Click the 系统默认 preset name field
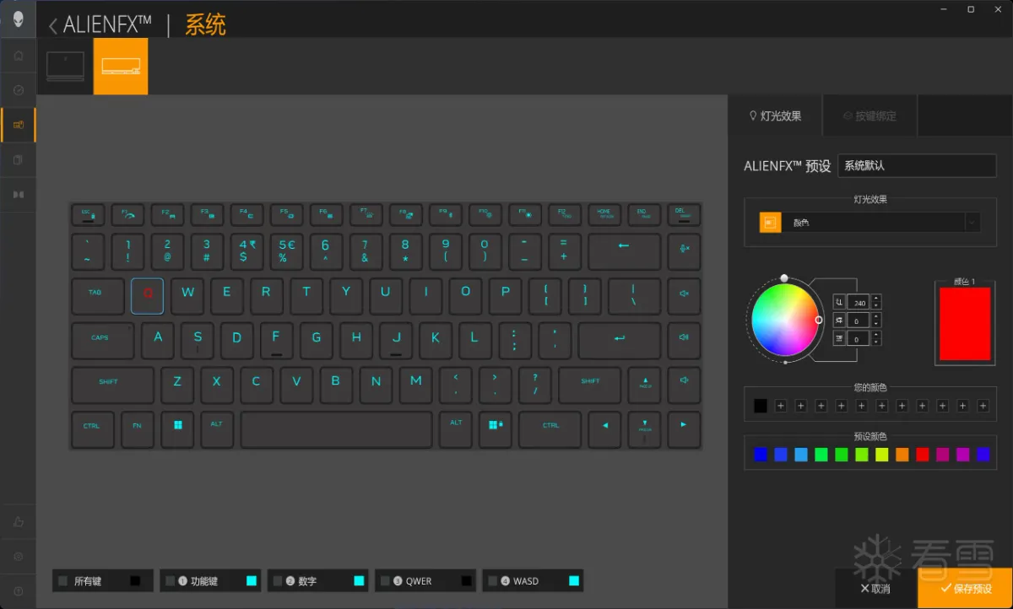1013x609 pixels. (x=917, y=166)
